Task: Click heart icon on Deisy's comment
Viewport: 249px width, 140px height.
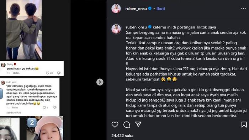Action: coord(47,73)
